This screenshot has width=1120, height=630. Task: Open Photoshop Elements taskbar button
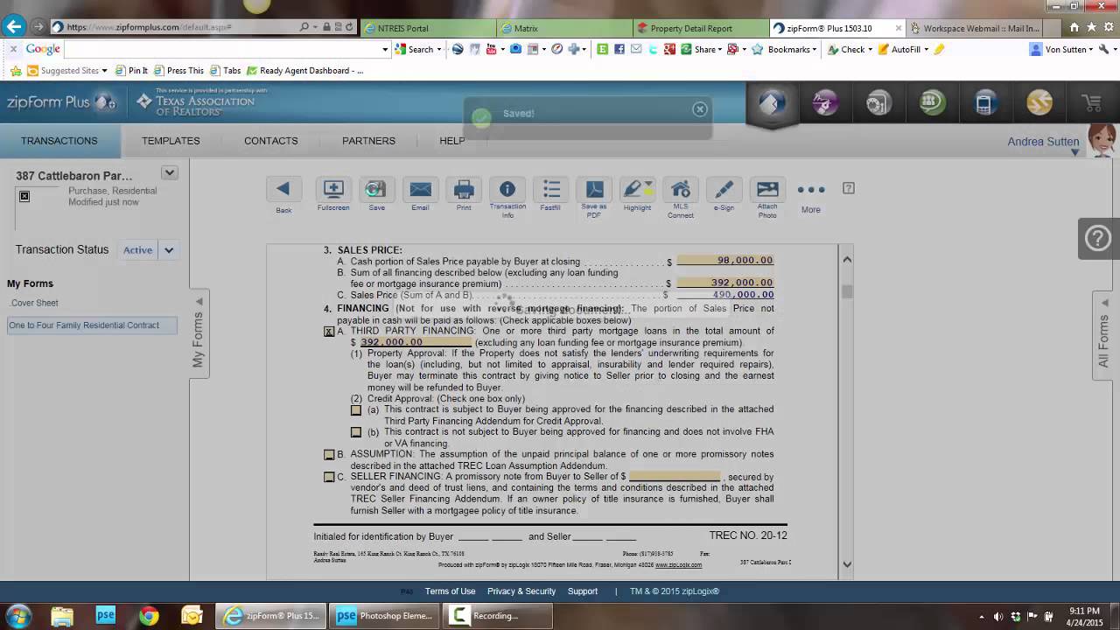click(385, 616)
